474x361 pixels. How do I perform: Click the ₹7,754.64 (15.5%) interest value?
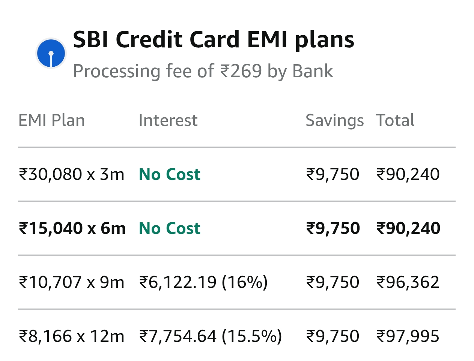tap(211, 336)
